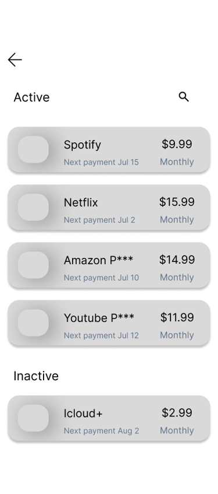Open the Netflix subscription name
Screen dimensions: 218x494
[x=81, y=202]
